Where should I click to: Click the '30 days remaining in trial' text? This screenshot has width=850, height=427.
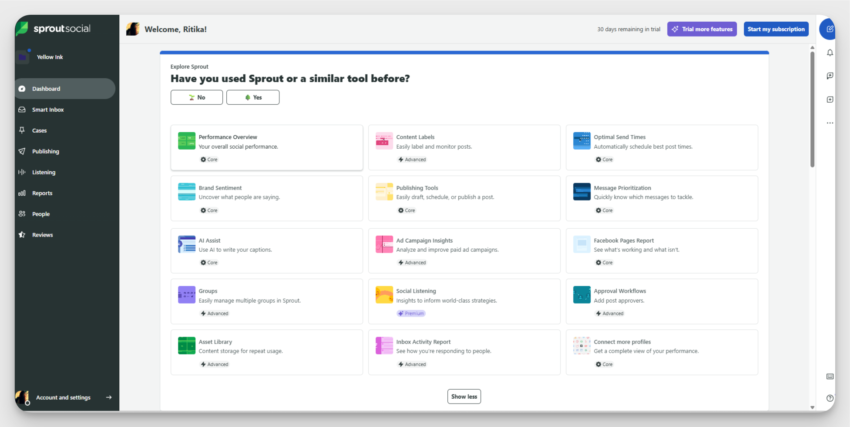(628, 29)
